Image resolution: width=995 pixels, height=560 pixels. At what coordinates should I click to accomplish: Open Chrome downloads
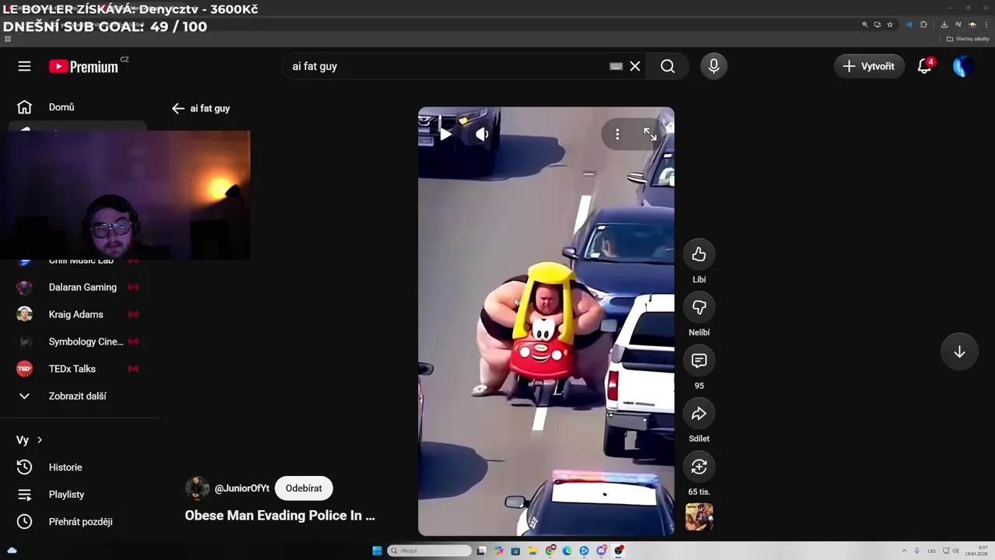944,24
